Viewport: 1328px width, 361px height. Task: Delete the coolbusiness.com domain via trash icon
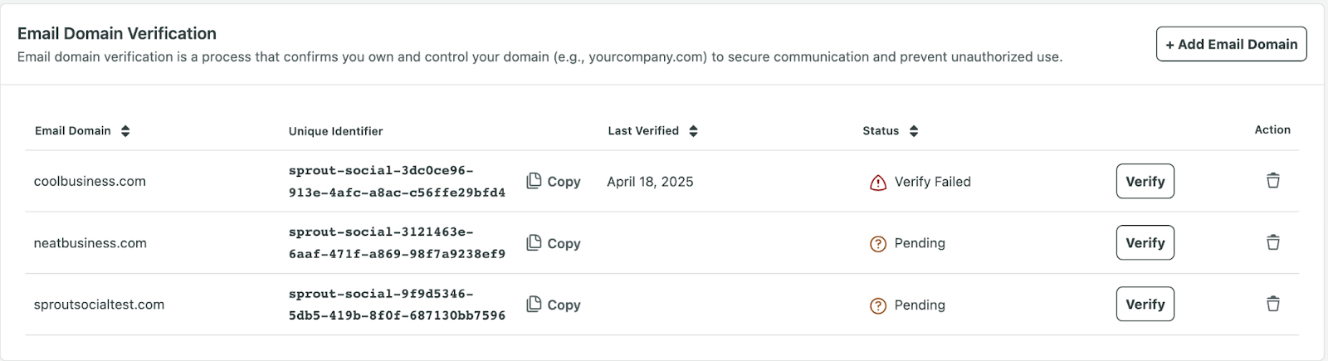tap(1272, 181)
